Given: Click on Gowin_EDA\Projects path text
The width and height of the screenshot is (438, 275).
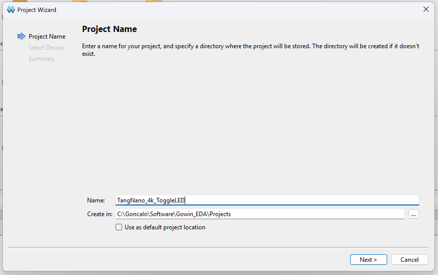Looking at the screenshot, I should pos(203,214).
